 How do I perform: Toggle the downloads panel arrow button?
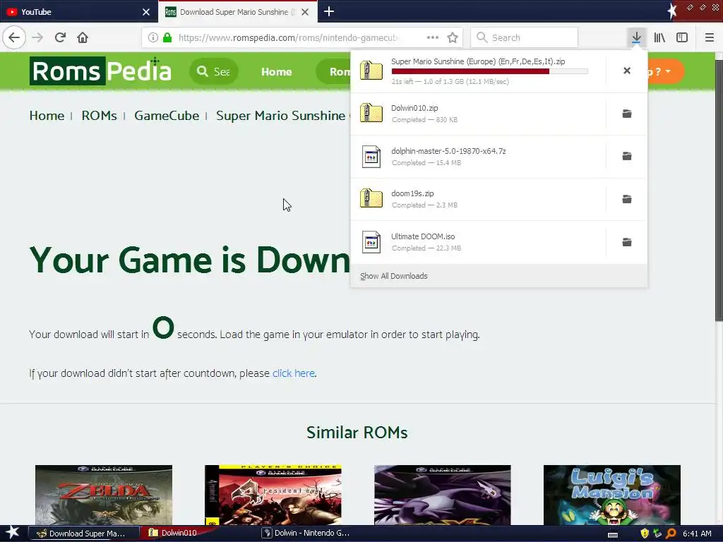click(x=636, y=37)
